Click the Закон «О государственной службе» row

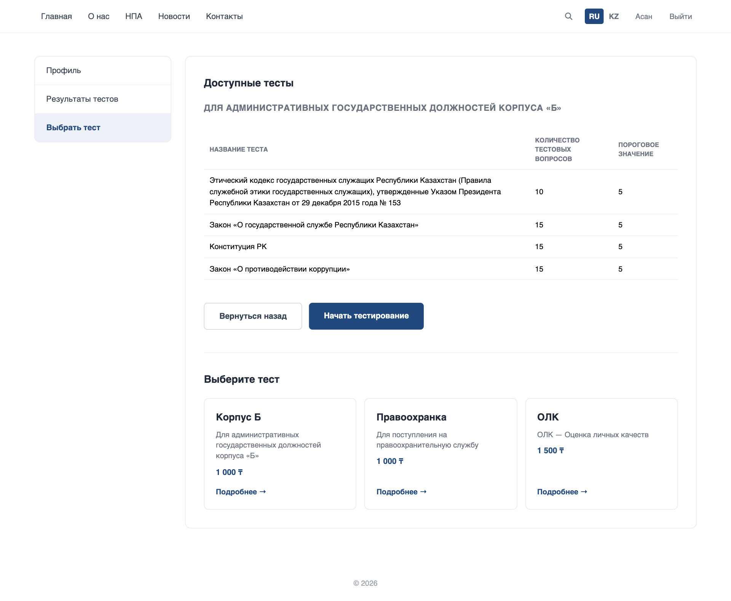[x=441, y=225]
